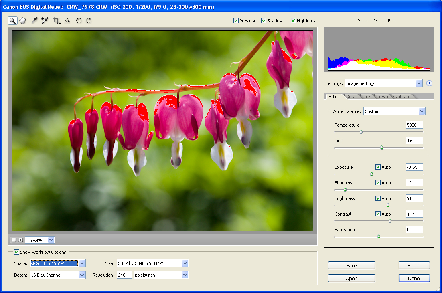This screenshot has height=293, width=442.
Task: Select the Color Sampler tool
Action: (45, 20)
